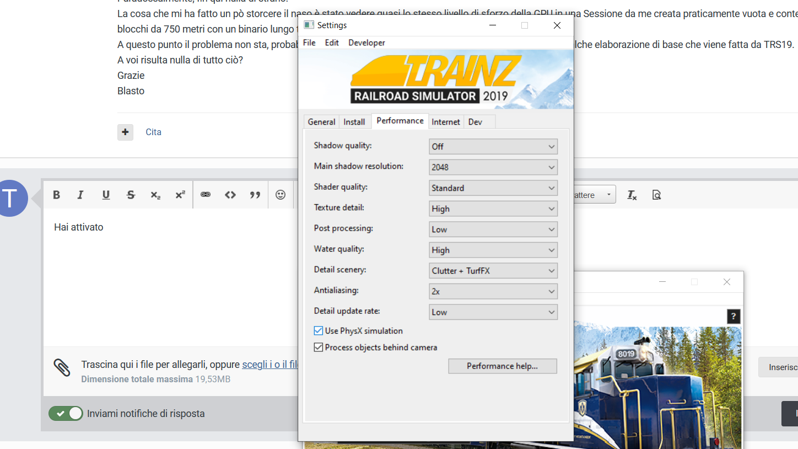Click the plus multiquote button

click(x=125, y=132)
